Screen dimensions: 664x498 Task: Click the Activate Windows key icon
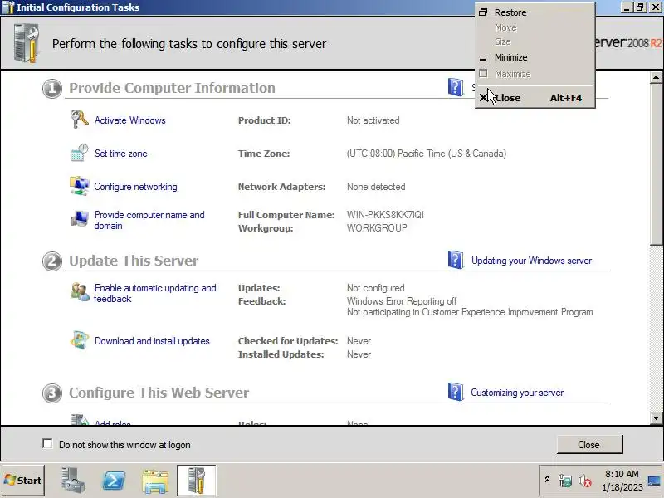click(x=79, y=120)
